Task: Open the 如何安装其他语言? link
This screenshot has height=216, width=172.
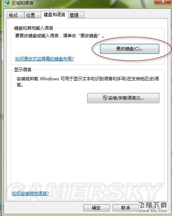Action: pos(30,194)
